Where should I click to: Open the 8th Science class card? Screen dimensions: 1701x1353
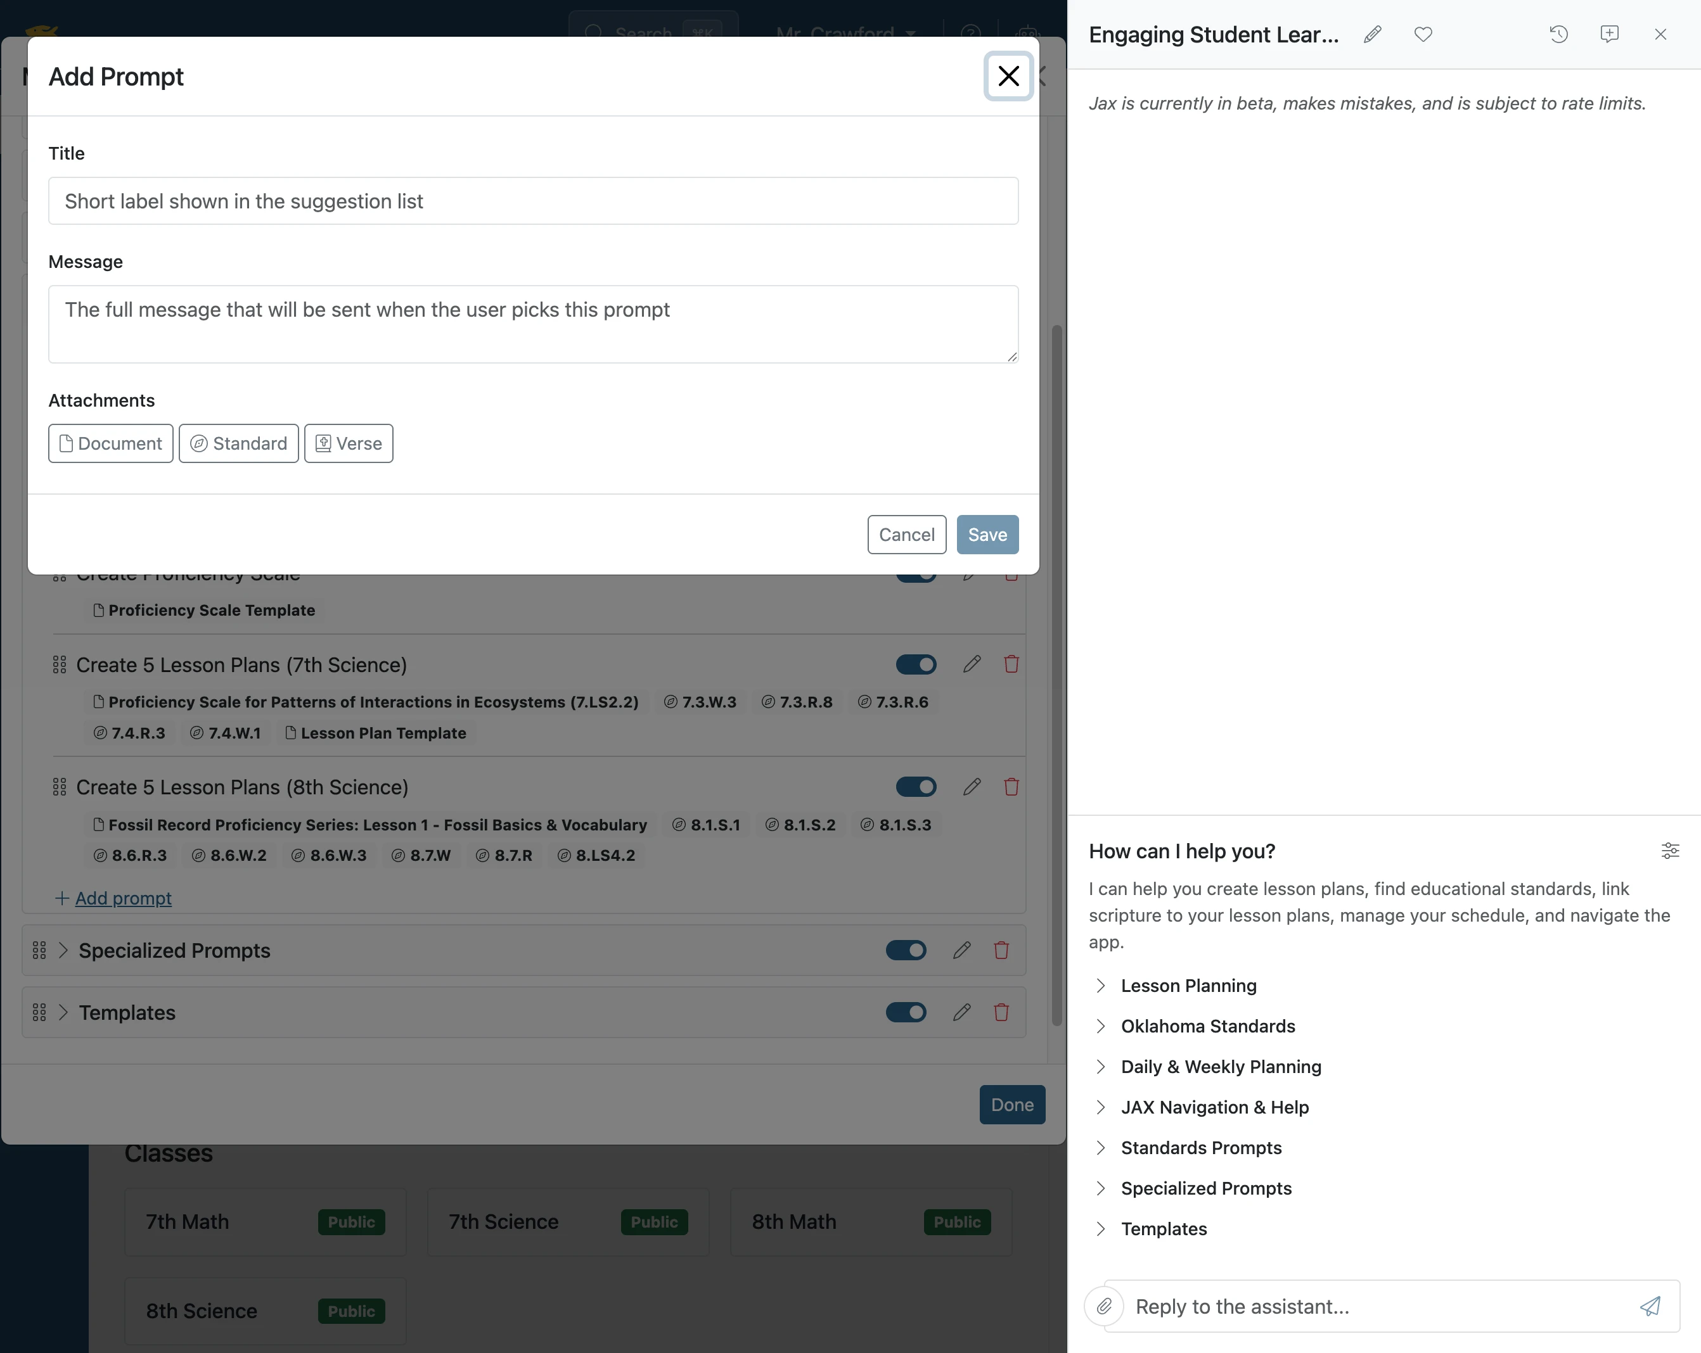click(x=265, y=1311)
